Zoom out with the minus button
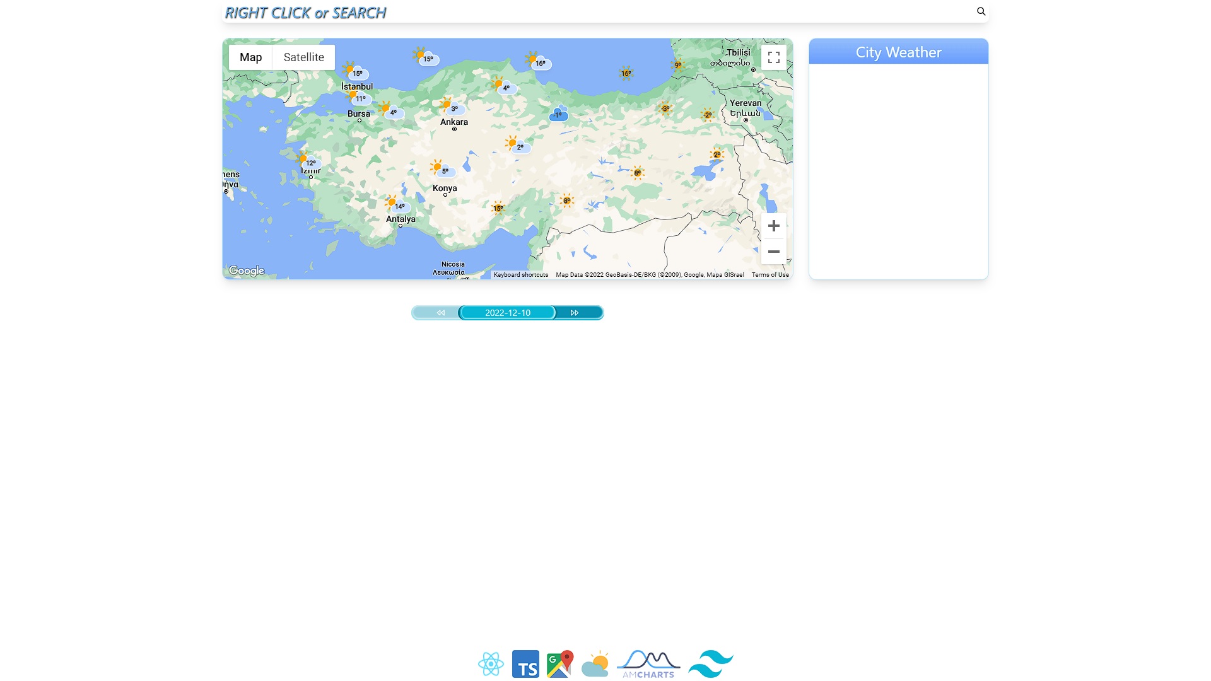The image size is (1211, 681). [774, 252]
